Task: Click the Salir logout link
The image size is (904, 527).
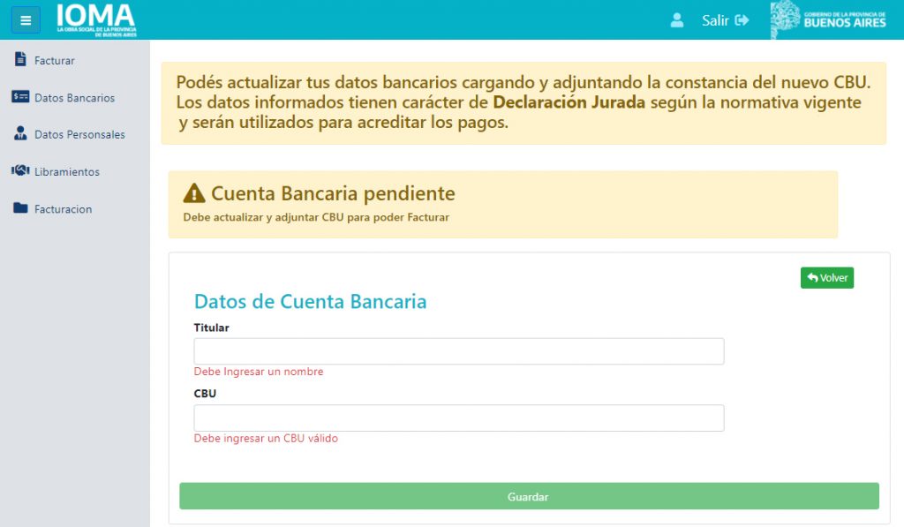Action: (715, 20)
